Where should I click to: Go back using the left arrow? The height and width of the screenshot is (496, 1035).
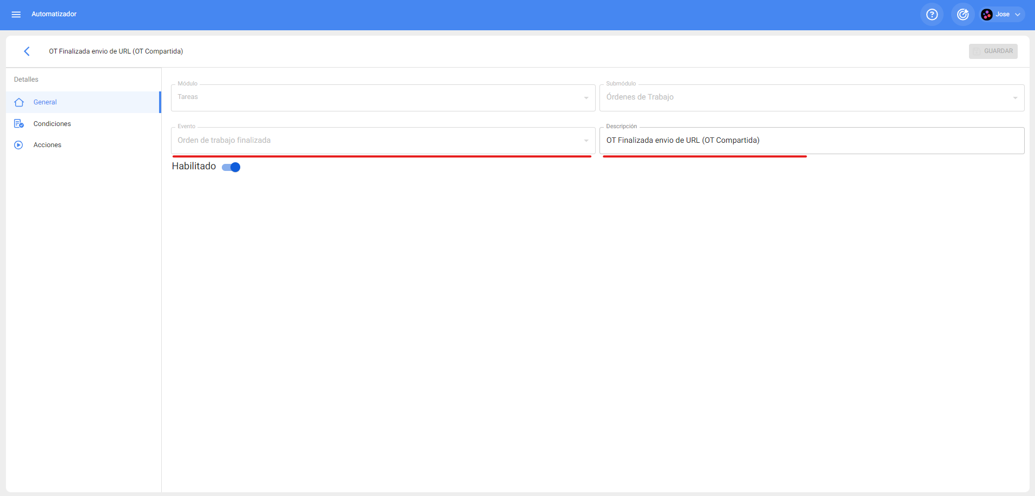pos(27,51)
